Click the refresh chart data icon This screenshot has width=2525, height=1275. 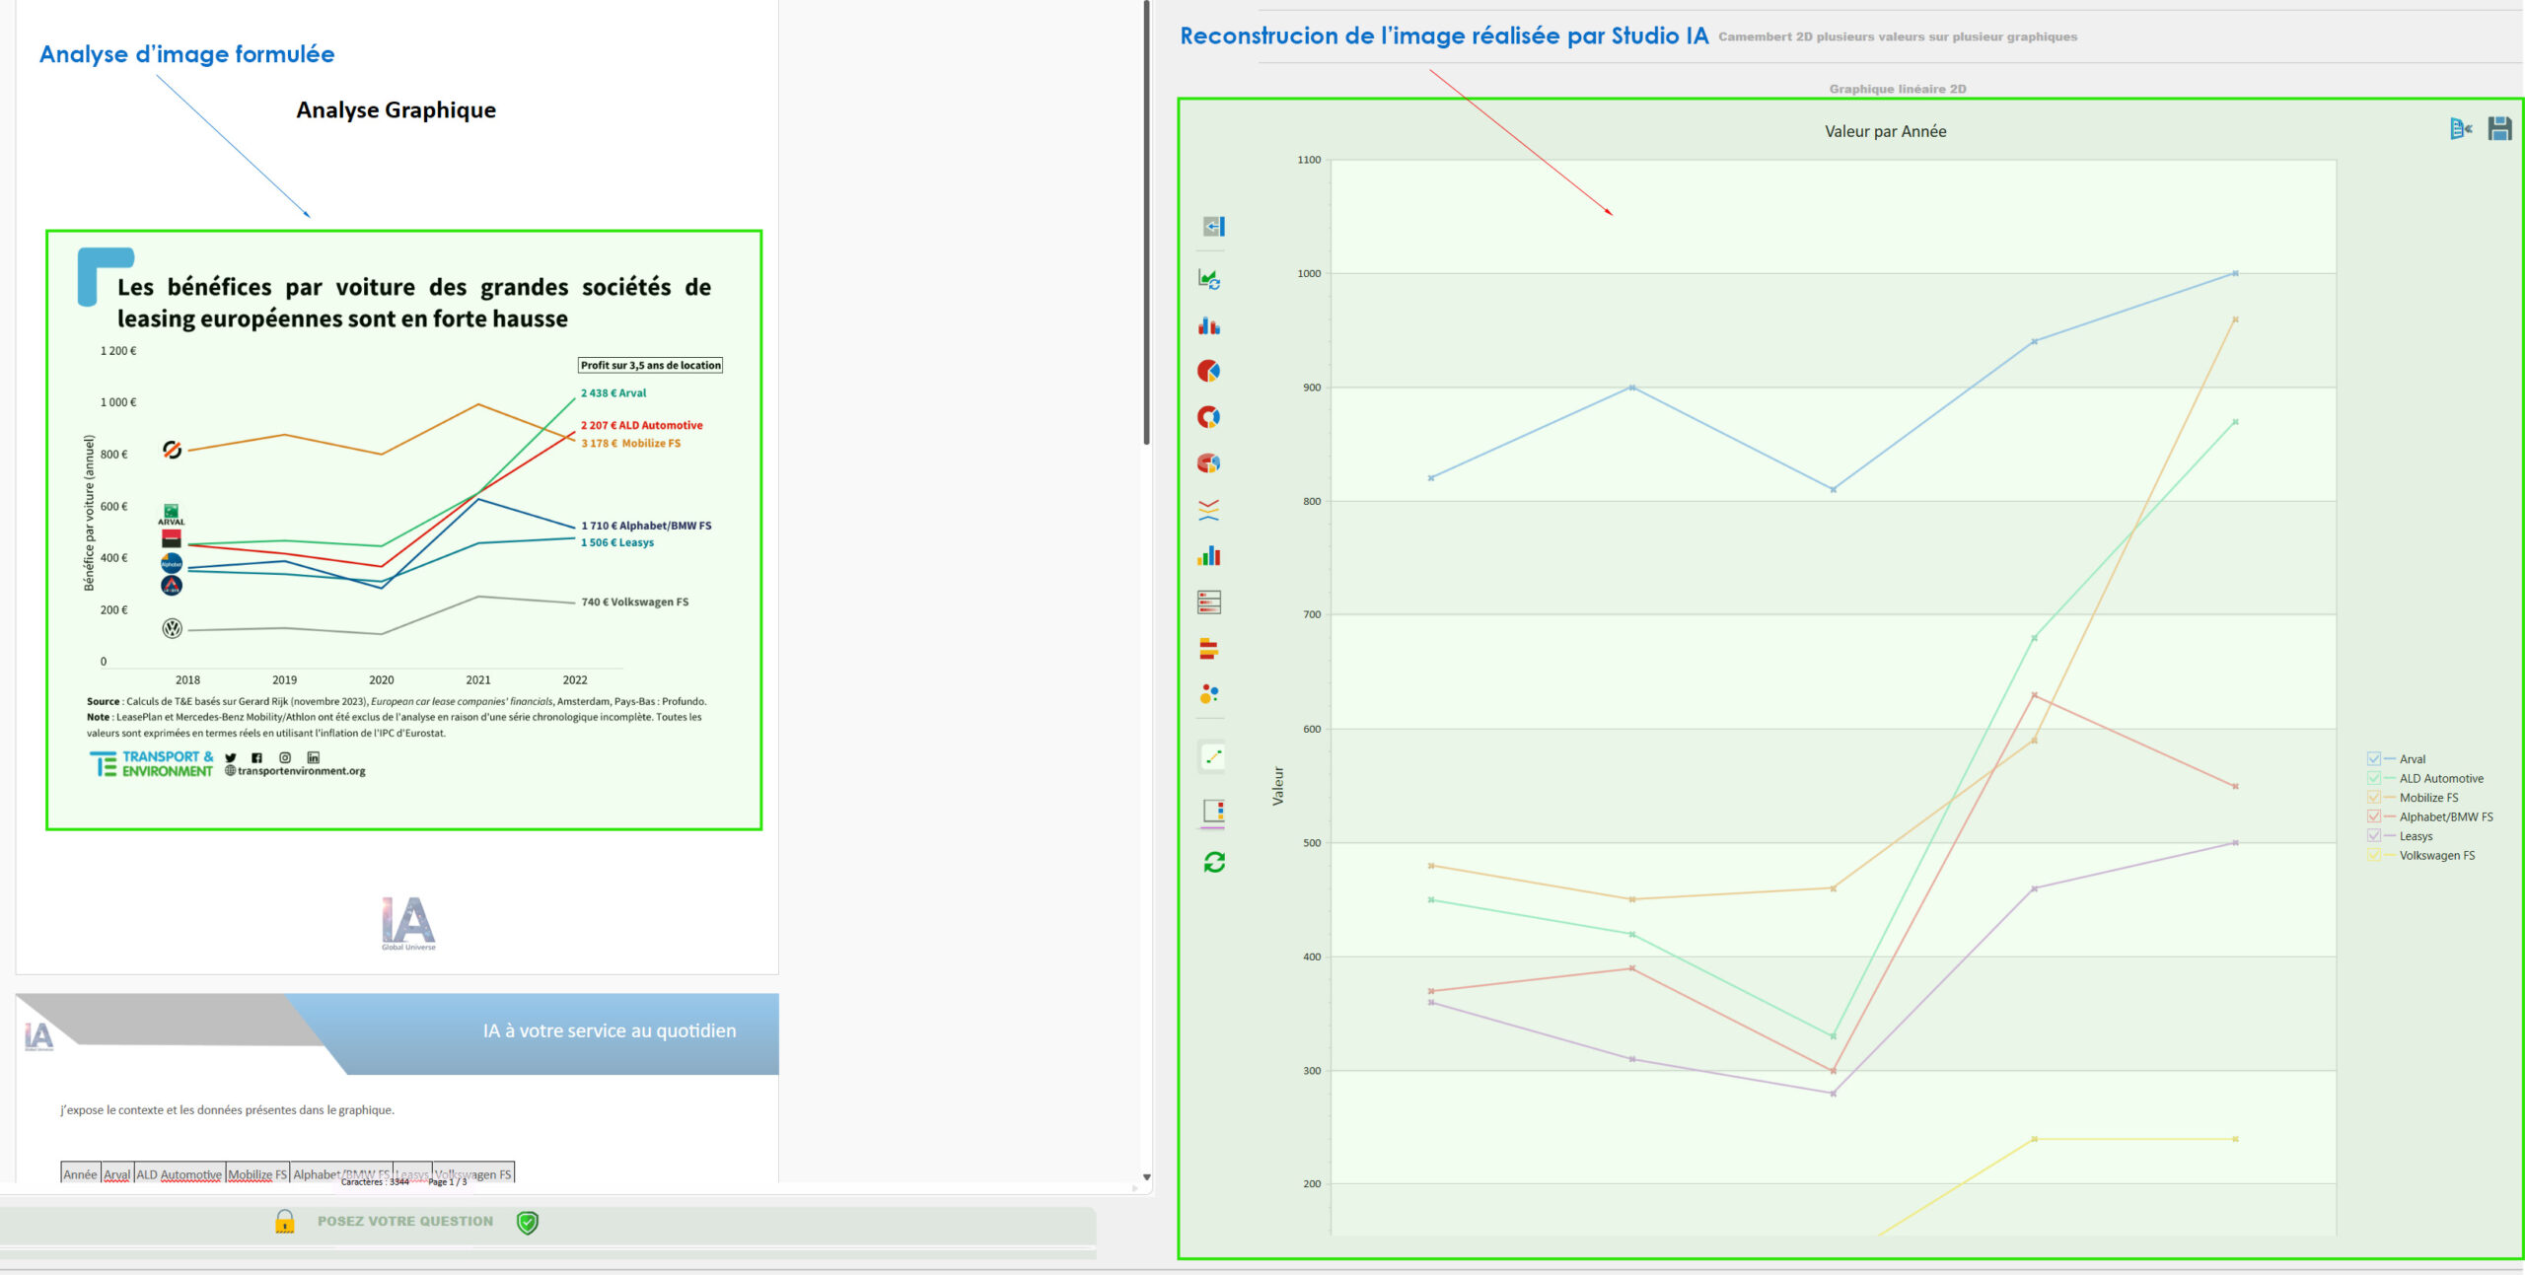point(1209,279)
